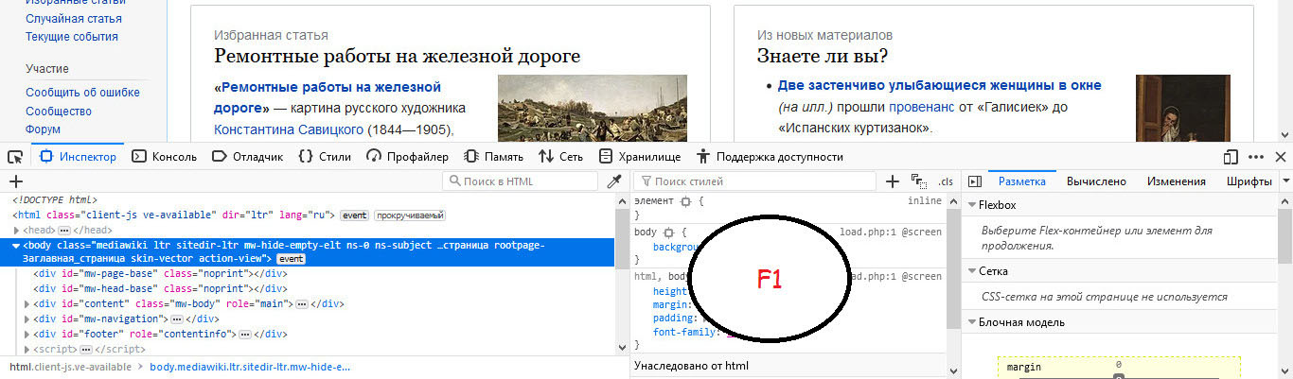
Task: Open Случайная статья sidebar link
Action: pyautogui.click(x=74, y=18)
